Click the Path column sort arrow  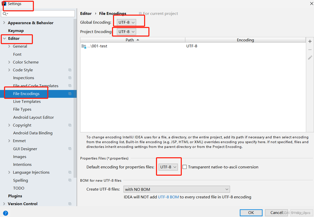tap(138, 40)
